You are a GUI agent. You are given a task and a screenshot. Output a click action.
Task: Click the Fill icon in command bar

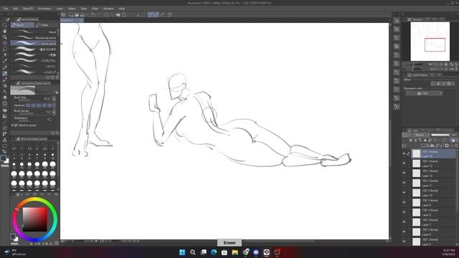click(x=118, y=14)
